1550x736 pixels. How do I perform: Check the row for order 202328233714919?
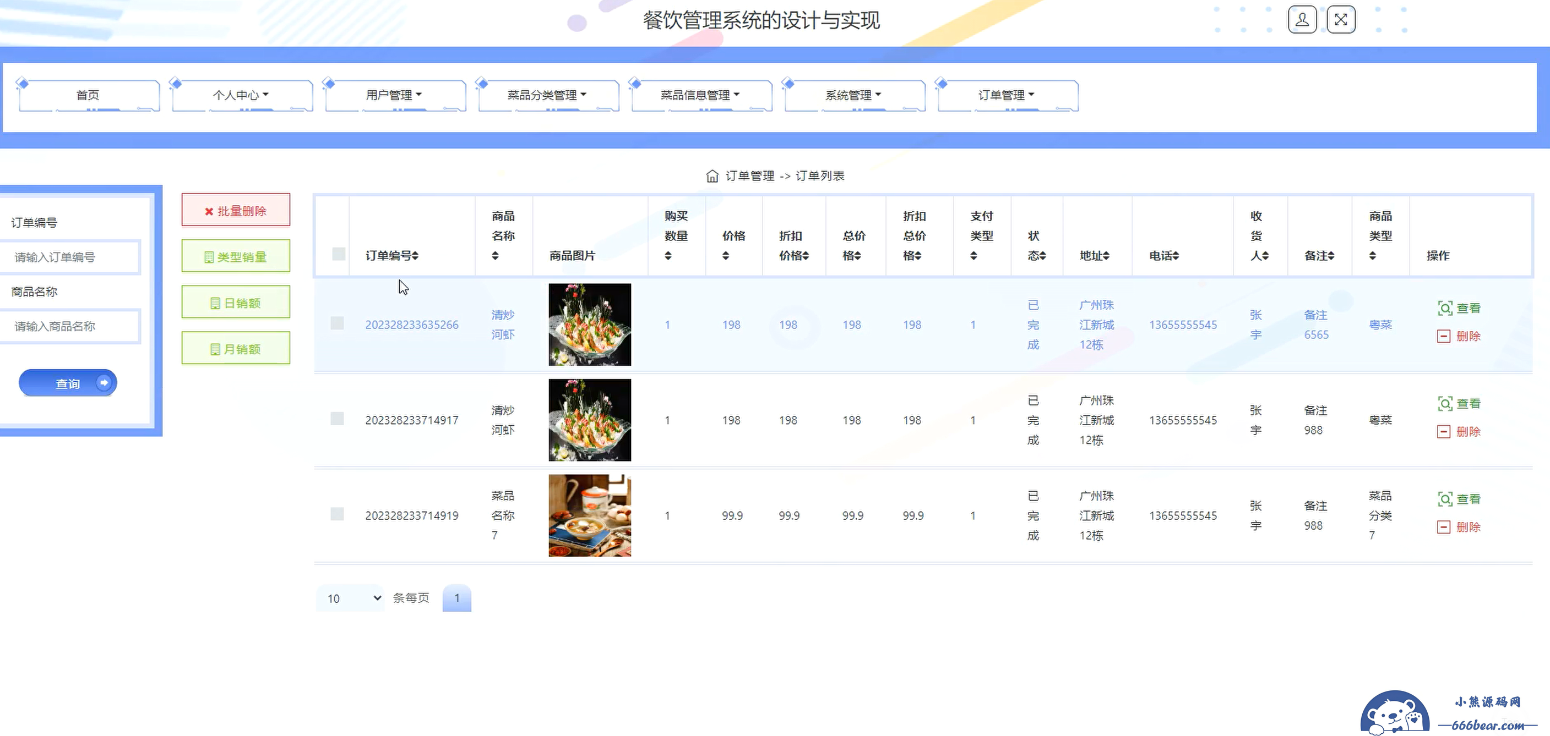click(x=337, y=514)
